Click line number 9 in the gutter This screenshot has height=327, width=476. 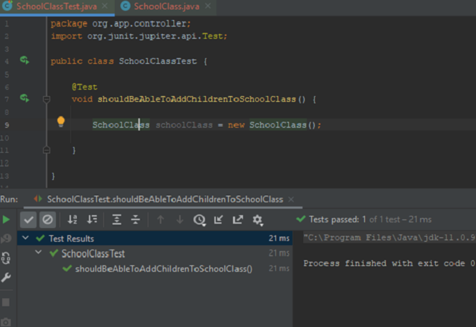(6, 125)
